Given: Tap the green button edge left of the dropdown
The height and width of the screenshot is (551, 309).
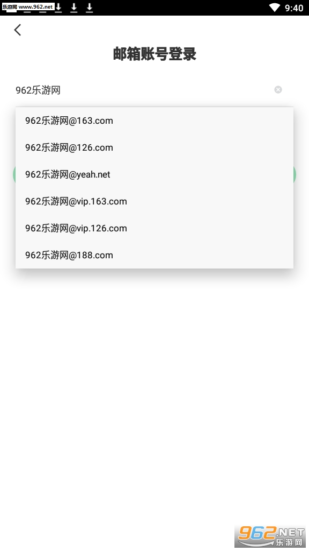Looking at the screenshot, I should pos(14,174).
